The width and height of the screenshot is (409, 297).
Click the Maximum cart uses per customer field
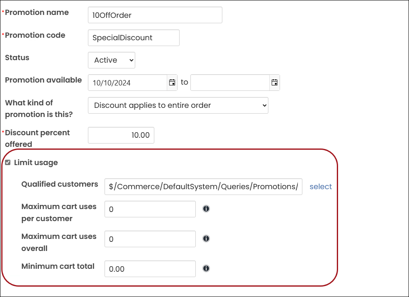point(150,209)
